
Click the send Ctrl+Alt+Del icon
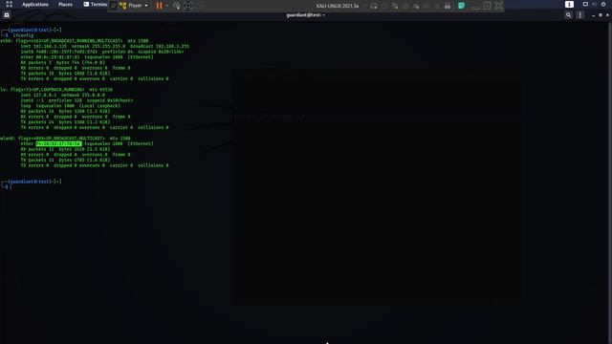(x=176, y=6)
